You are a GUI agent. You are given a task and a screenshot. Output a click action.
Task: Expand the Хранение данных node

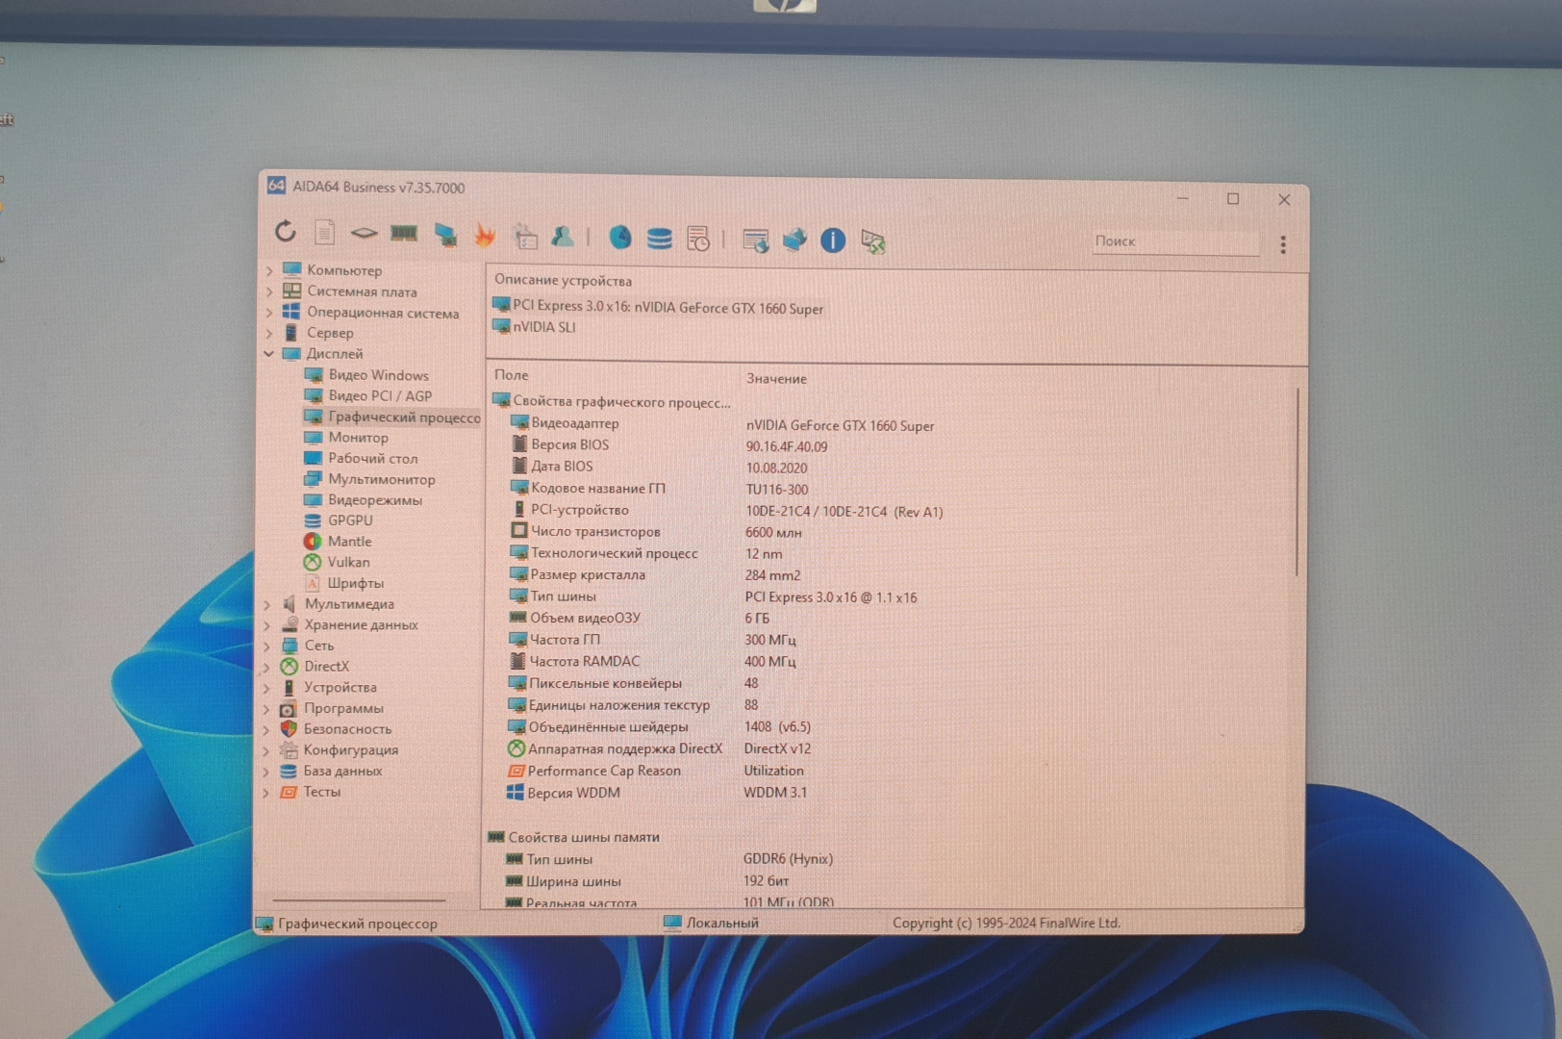[267, 625]
